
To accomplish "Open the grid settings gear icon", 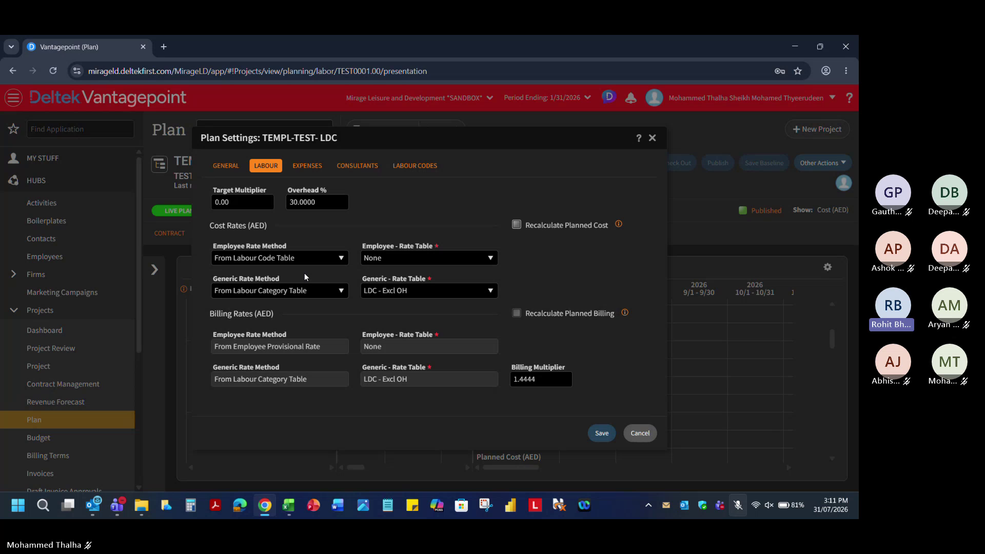I will (x=828, y=267).
